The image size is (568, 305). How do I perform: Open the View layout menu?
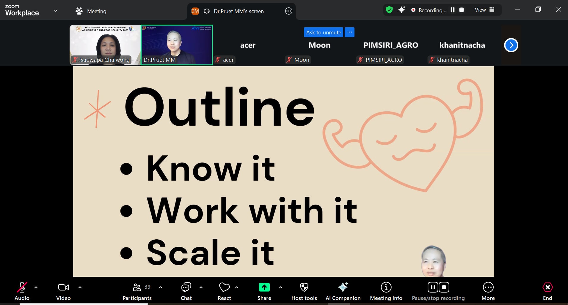484,10
